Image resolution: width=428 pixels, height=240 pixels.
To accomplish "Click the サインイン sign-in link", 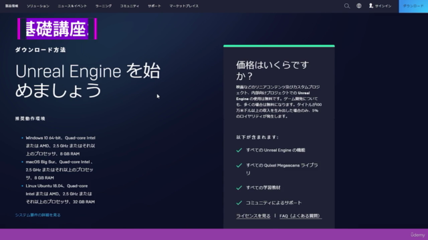I will pos(381,6).
